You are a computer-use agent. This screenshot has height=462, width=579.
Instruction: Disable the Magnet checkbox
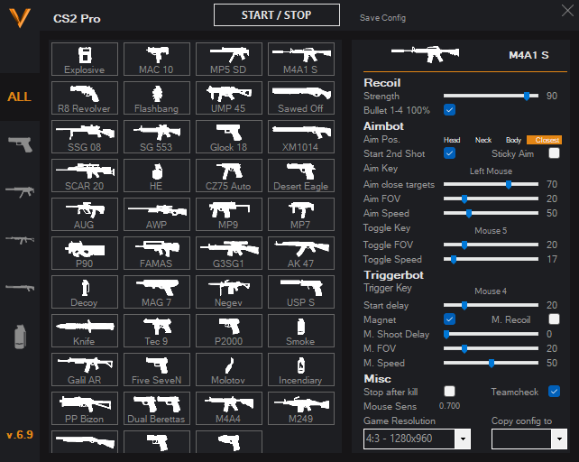point(449,319)
